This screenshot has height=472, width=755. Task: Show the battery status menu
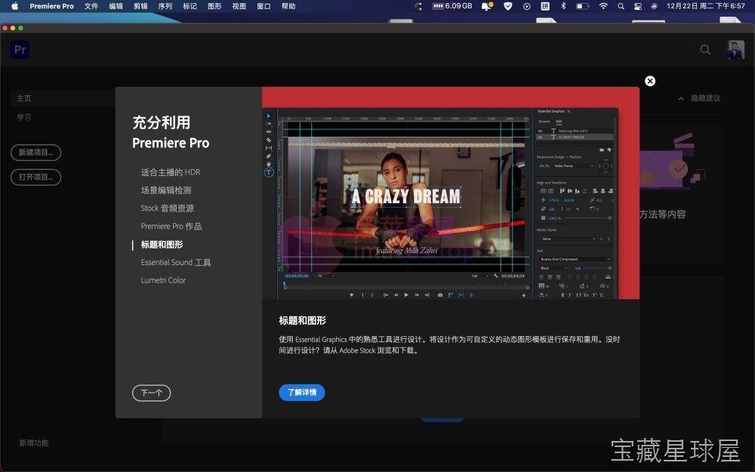coord(583,6)
